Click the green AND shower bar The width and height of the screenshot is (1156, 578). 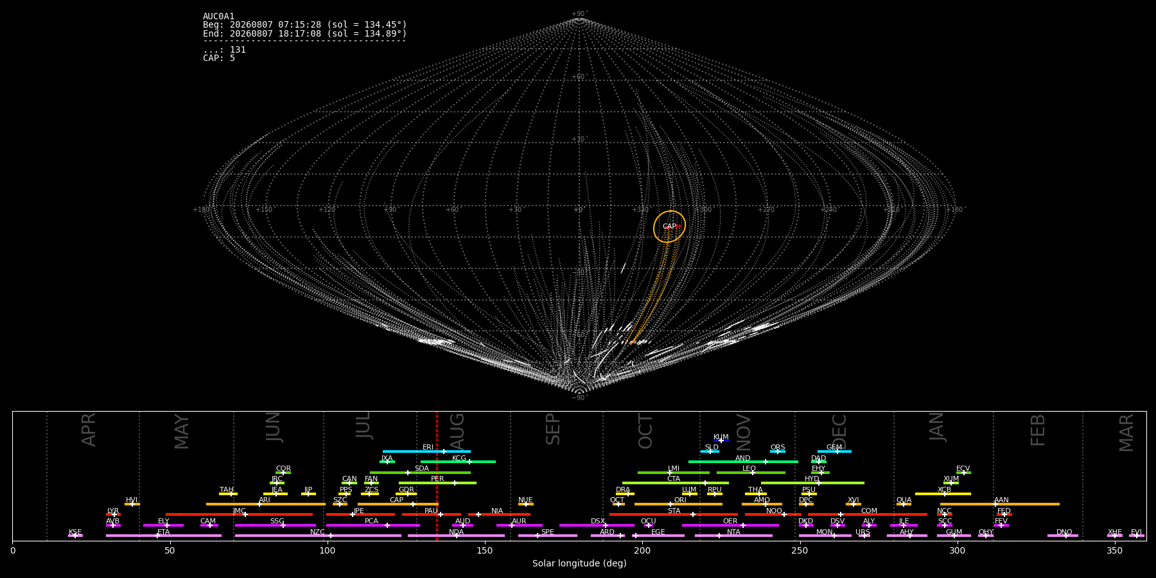click(743, 462)
